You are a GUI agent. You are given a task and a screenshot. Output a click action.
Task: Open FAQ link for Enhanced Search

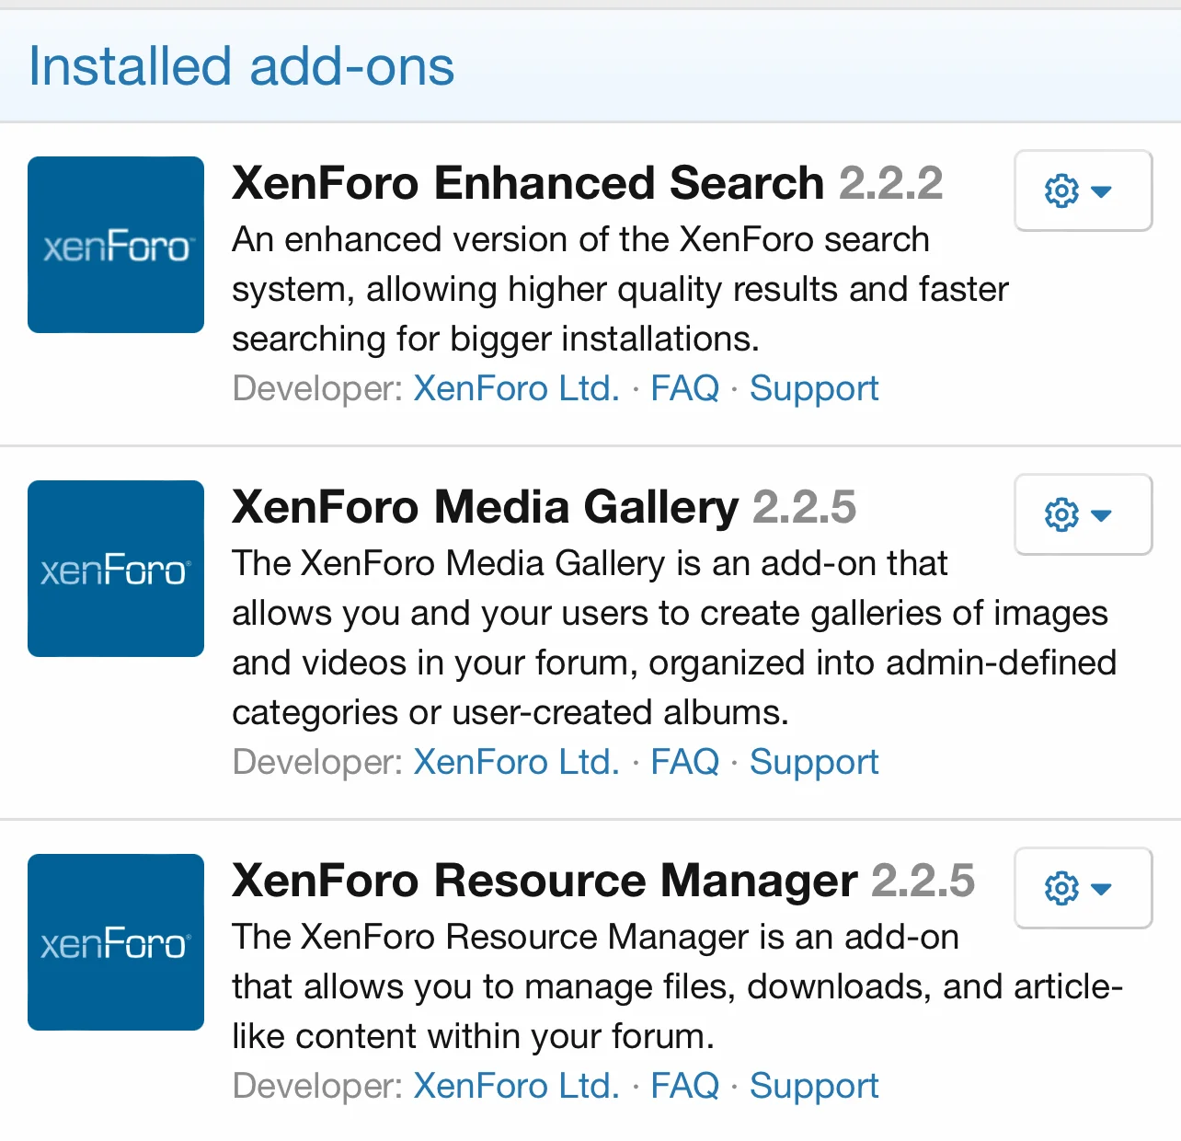tap(684, 388)
